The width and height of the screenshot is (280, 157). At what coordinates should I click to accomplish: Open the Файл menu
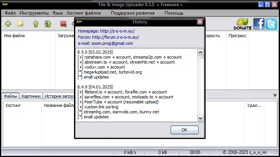pos(10,13)
